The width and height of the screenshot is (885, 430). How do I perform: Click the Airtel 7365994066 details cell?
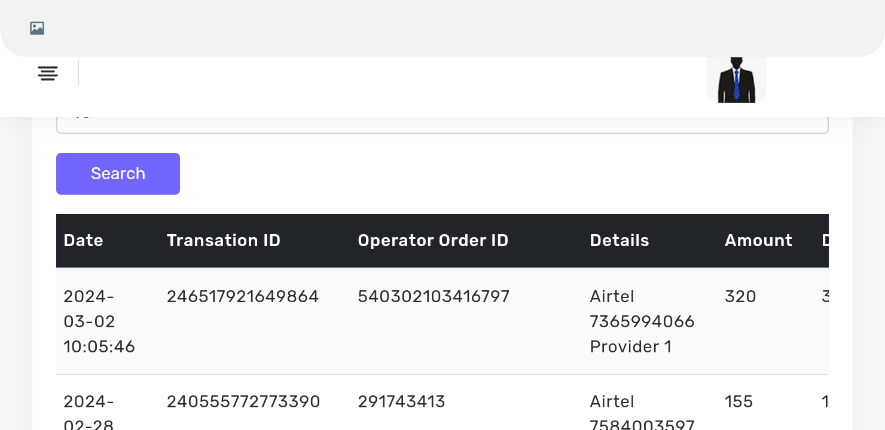pos(642,321)
